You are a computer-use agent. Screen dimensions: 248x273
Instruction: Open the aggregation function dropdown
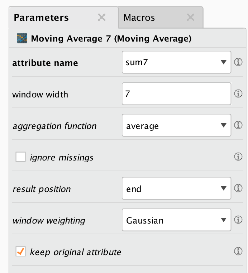176,125
